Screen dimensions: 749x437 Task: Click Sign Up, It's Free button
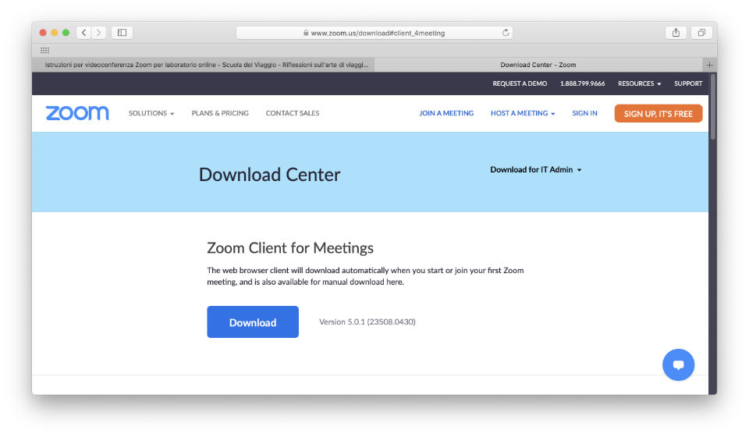[x=658, y=114]
